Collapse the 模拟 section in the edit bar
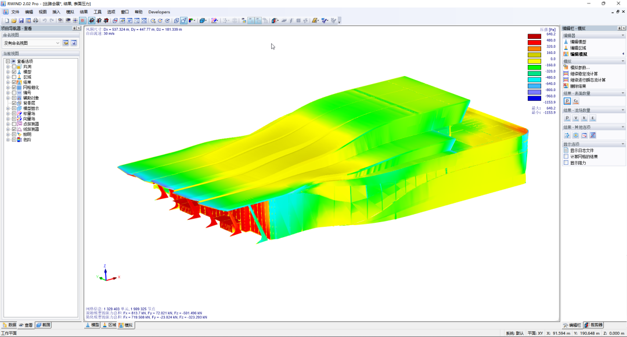Image resolution: width=627 pixels, height=337 pixels. [622, 61]
